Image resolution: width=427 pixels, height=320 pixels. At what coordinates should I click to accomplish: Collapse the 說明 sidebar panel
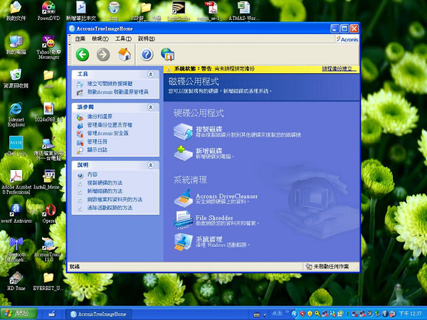click(151, 165)
